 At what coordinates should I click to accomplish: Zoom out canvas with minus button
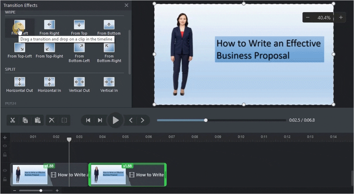pyautogui.click(x=308, y=17)
